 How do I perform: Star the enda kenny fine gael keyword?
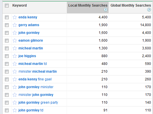pyautogui.click(x=15, y=79)
